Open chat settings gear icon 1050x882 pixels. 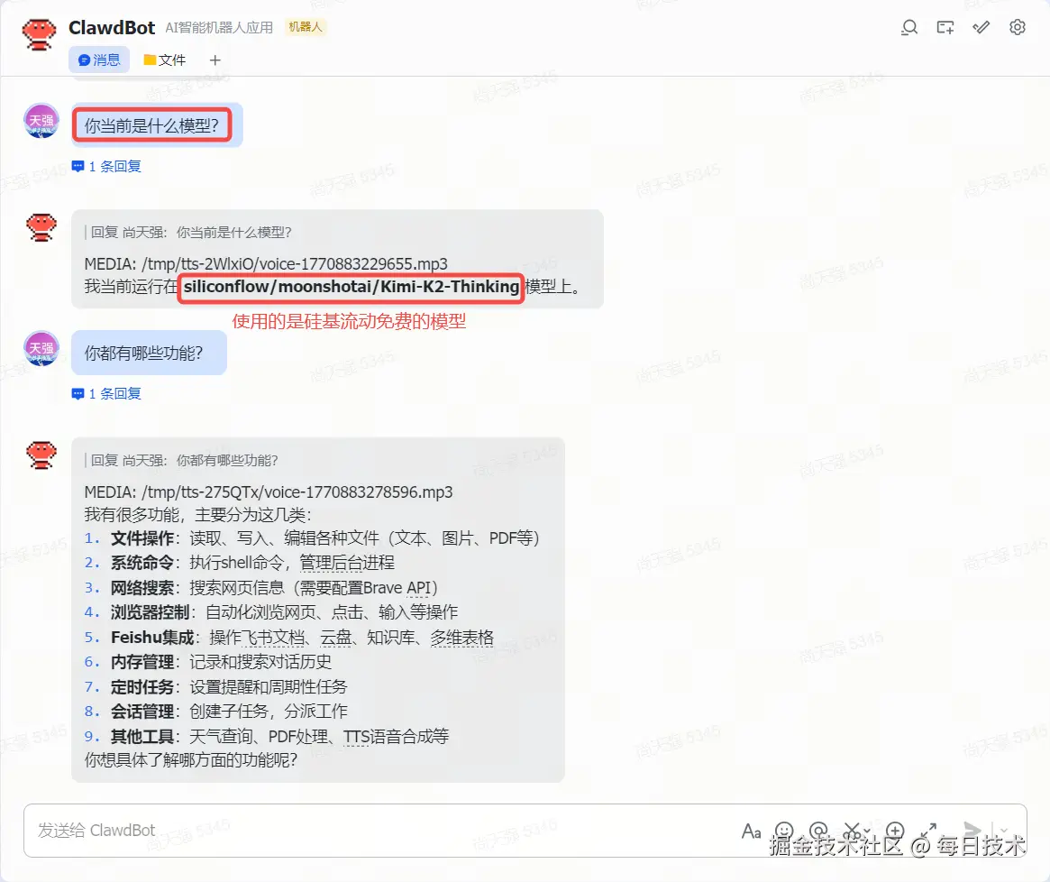(1018, 27)
